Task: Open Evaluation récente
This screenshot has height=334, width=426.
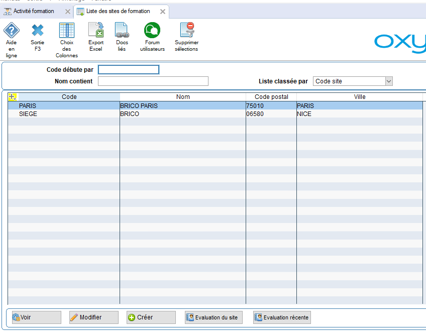Action: coord(282,317)
